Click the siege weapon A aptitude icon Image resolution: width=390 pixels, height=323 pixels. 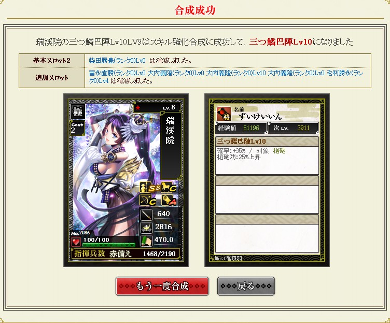point(169,200)
